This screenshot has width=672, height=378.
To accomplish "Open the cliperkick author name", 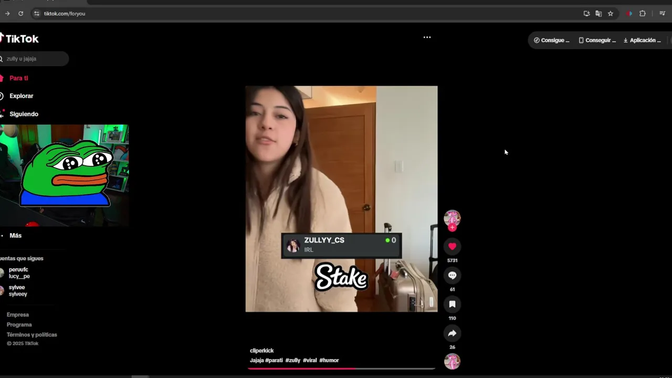I will click(261, 351).
